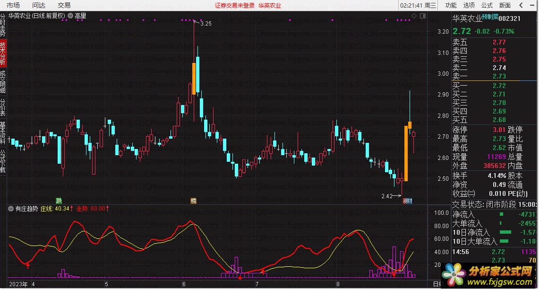Screen dimensions: 540x290
Task: Click the 预制菜 sector tag
Action: click(x=490, y=17)
